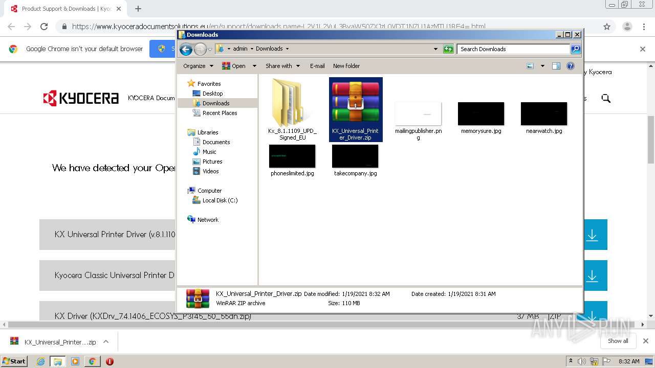Click Kyocera site search magnifier icon
Viewport: 655px width, 368px height.
click(x=606, y=98)
